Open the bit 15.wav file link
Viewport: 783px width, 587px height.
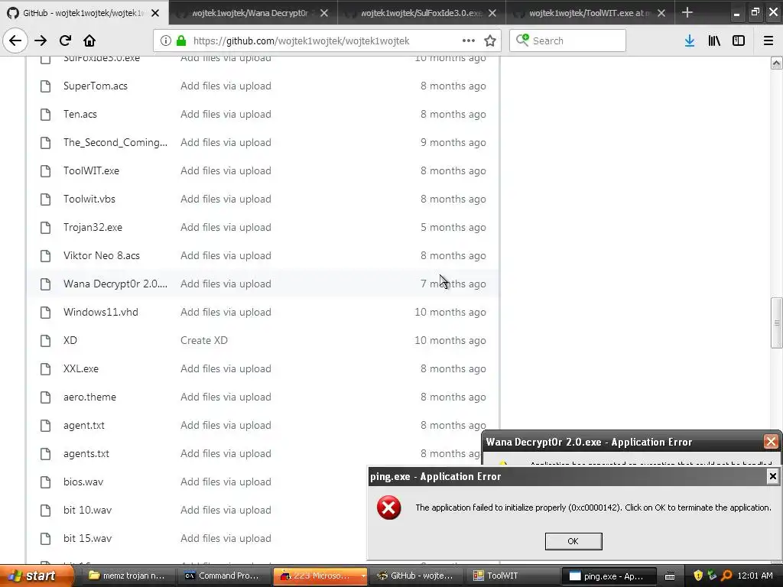tap(87, 539)
